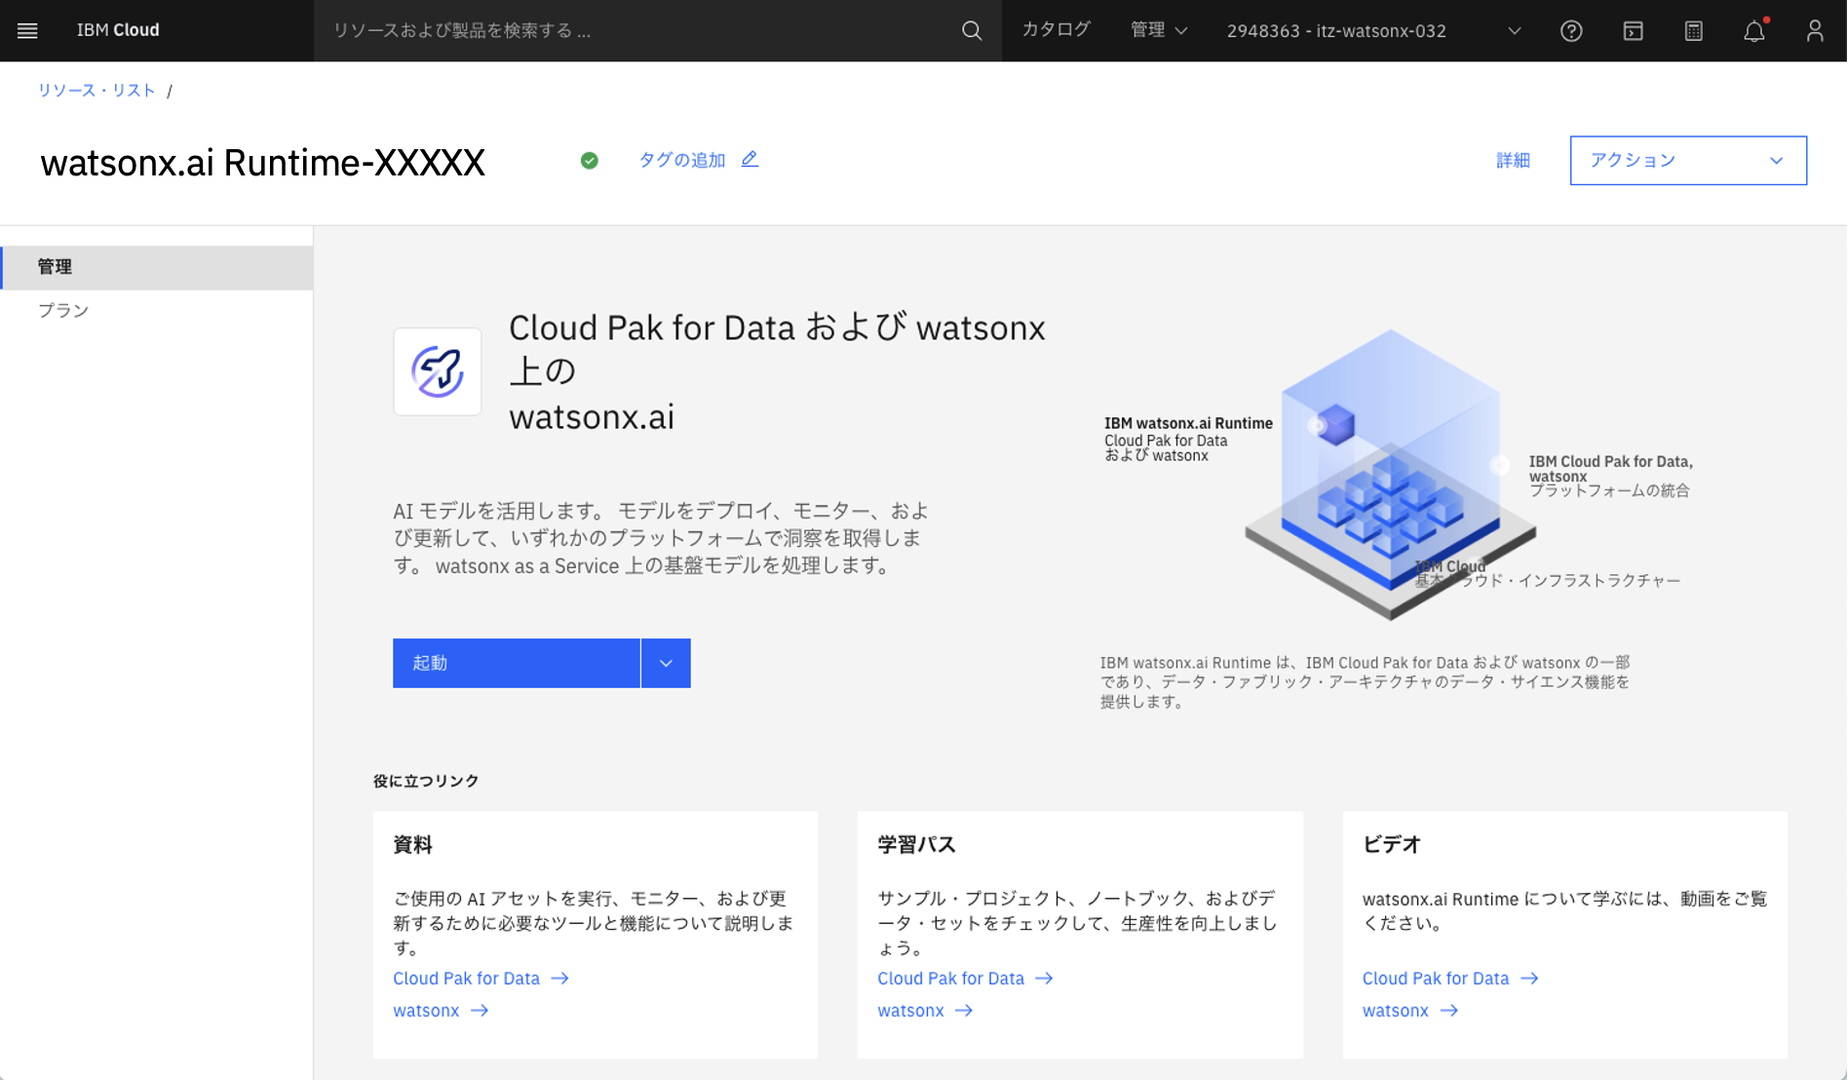The height and width of the screenshot is (1080, 1848).
Task: Open カタログ in the top bar
Action: pos(1056,30)
